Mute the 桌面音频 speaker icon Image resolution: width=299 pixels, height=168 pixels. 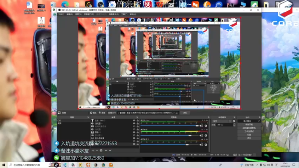(x=201, y=136)
